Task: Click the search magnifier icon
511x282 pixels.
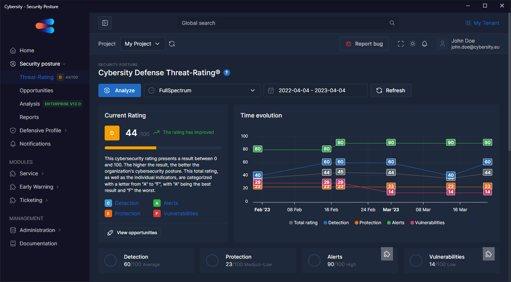Action: (x=392, y=23)
